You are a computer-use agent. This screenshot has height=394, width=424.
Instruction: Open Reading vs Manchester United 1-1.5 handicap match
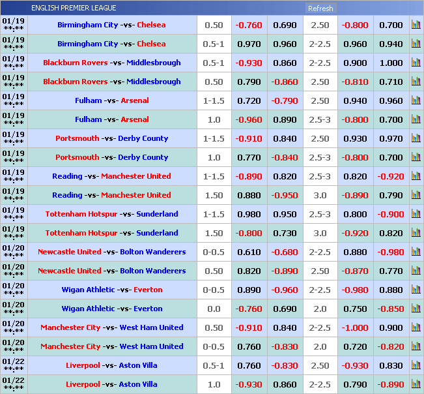pyautogui.click(x=111, y=177)
